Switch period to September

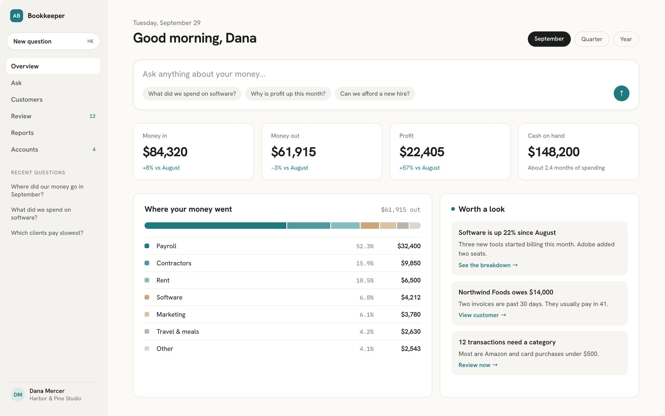coord(549,39)
